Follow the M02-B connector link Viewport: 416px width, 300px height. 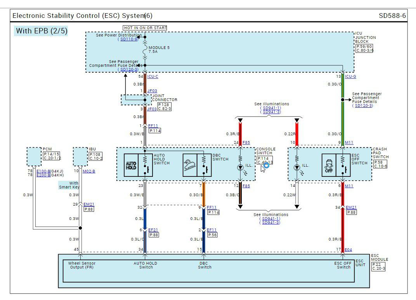88,171
